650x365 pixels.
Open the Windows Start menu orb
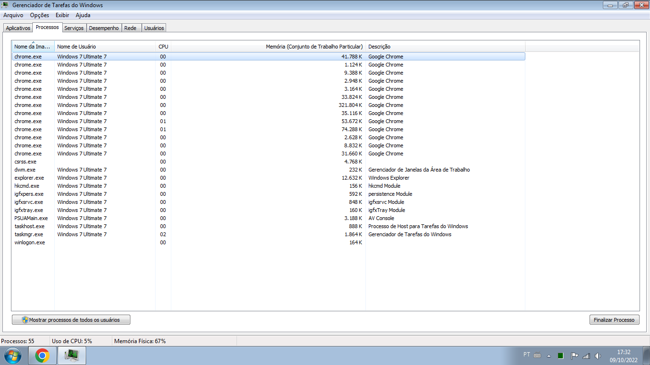point(12,355)
